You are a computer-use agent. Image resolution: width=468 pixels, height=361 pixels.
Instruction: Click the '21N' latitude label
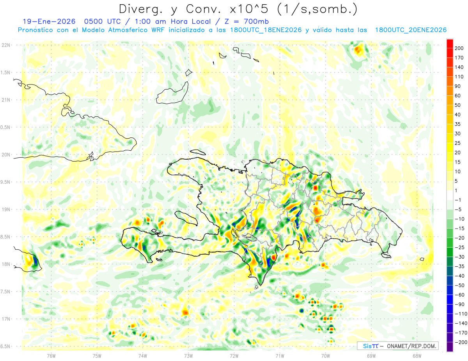(x=5, y=100)
